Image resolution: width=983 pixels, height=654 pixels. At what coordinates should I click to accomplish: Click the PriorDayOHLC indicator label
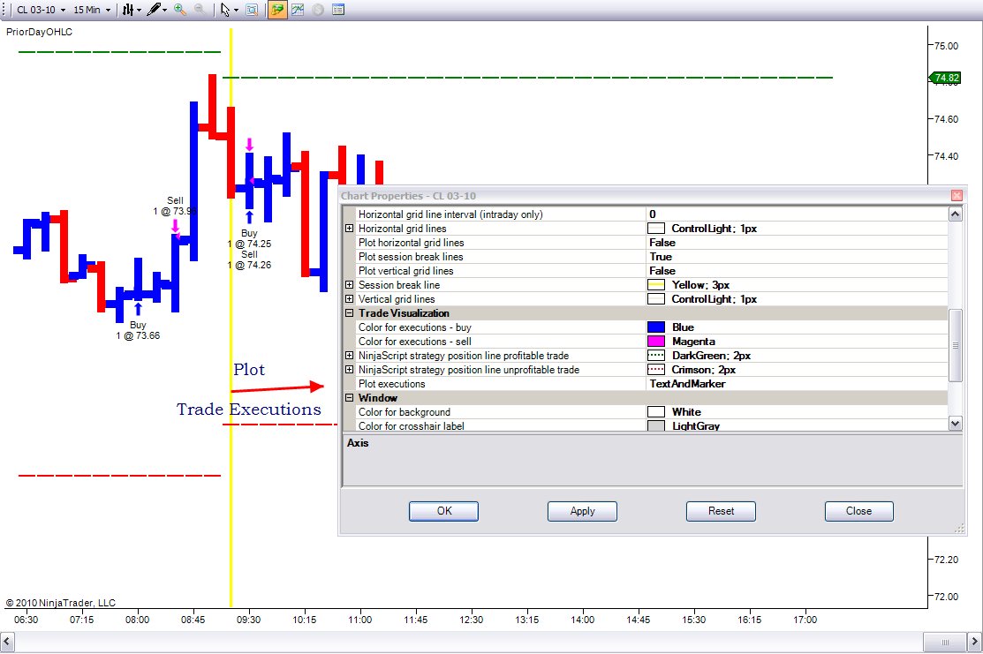39,32
